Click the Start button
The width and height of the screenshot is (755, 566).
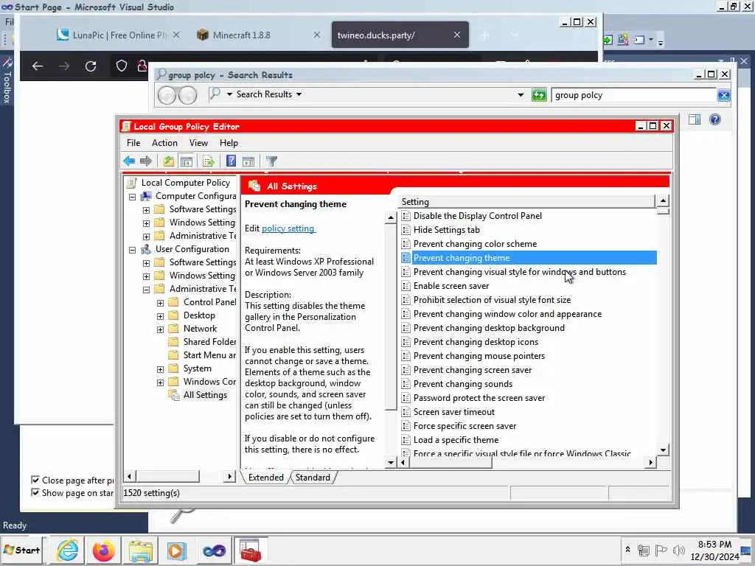click(21, 550)
